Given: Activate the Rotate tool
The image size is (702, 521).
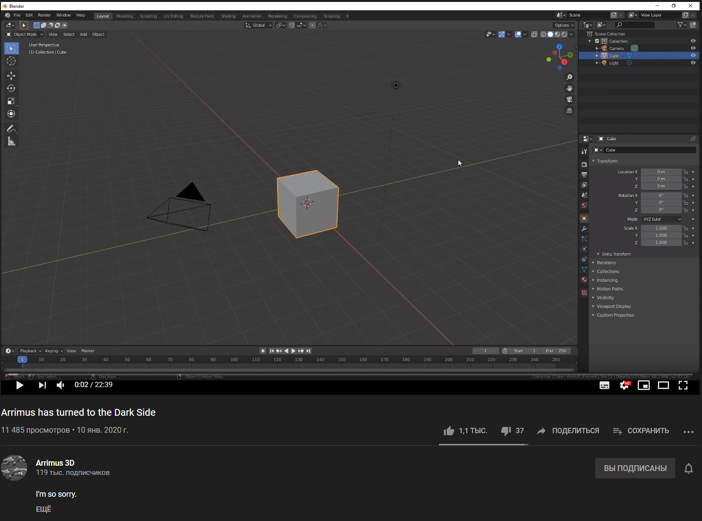Looking at the screenshot, I should pos(11,88).
